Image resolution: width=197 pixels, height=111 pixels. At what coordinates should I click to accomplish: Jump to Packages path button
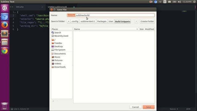point(102,21)
